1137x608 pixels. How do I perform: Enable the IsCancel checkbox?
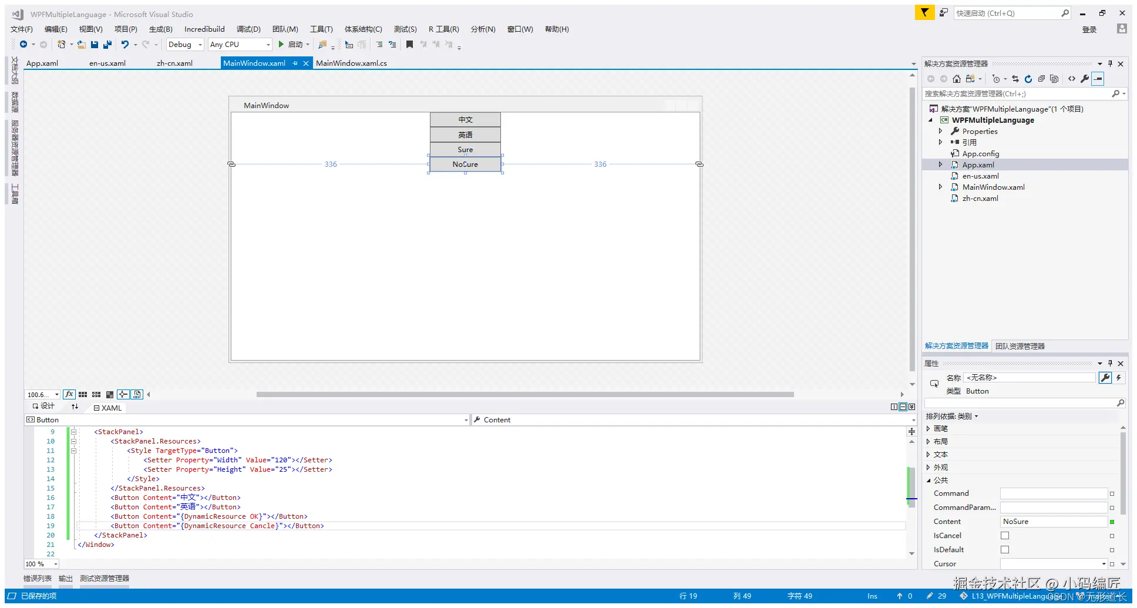click(1005, 536)
